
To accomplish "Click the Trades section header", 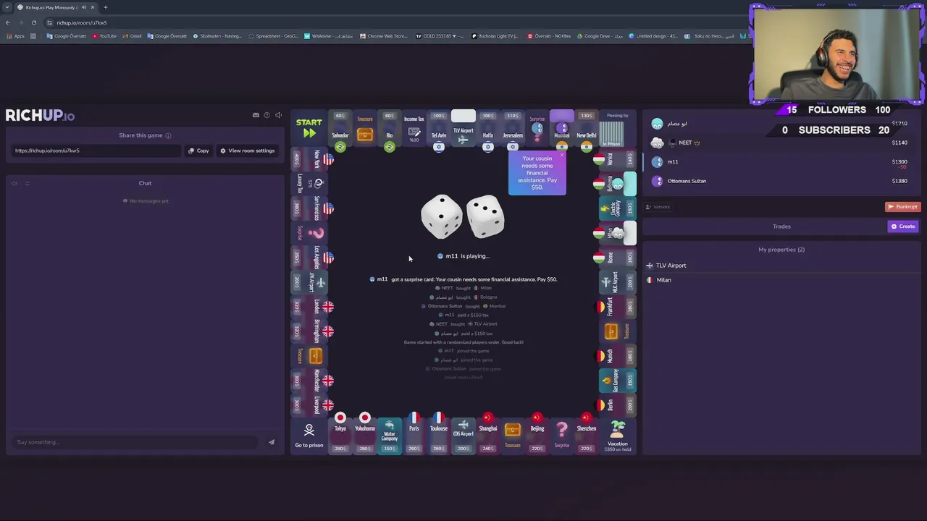I will click(x=781, y=226).
